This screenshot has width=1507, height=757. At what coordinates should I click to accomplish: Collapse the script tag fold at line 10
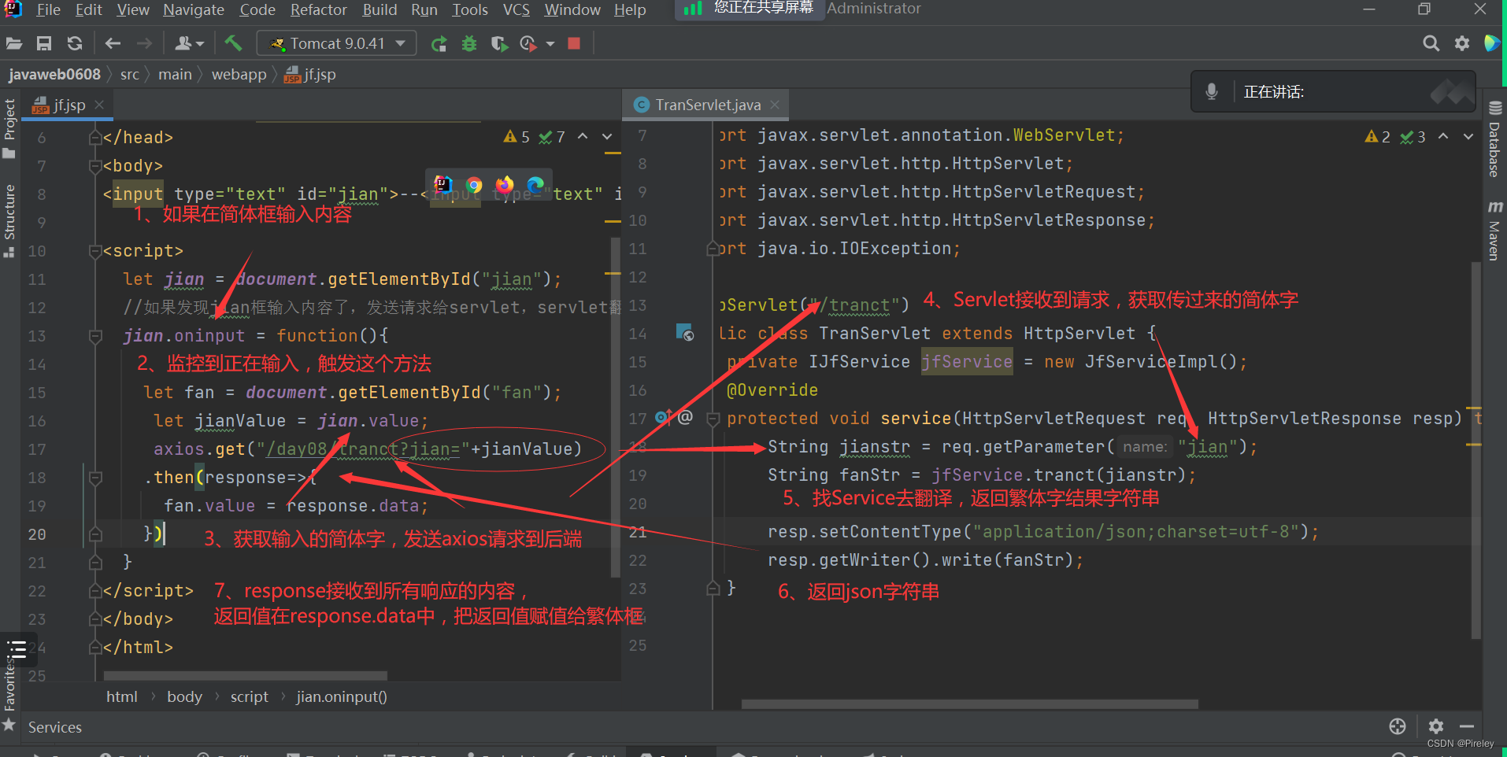95,251
